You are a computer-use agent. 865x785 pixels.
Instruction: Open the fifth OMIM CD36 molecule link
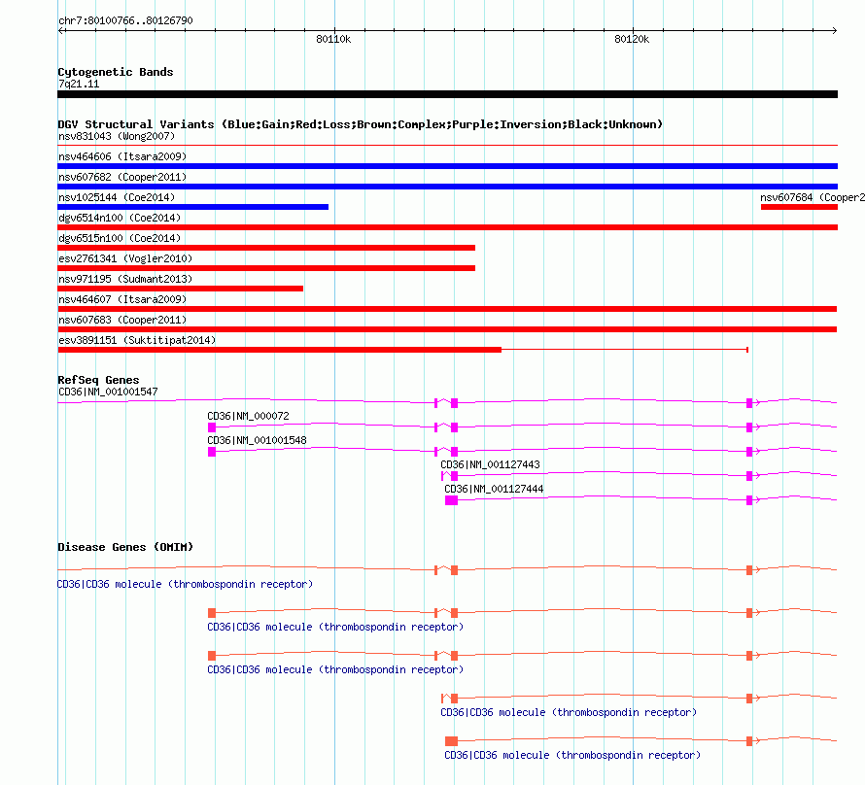(x=572, y=755)
